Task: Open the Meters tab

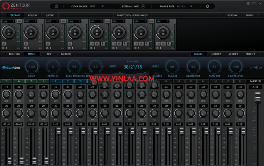Action: click(x=66, y=54)
